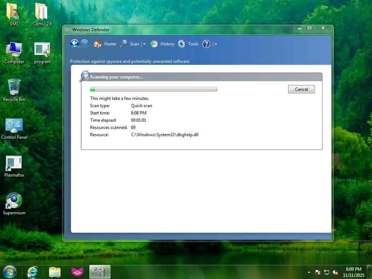Click the 'Quick scan' scan type value

(142, 106)
